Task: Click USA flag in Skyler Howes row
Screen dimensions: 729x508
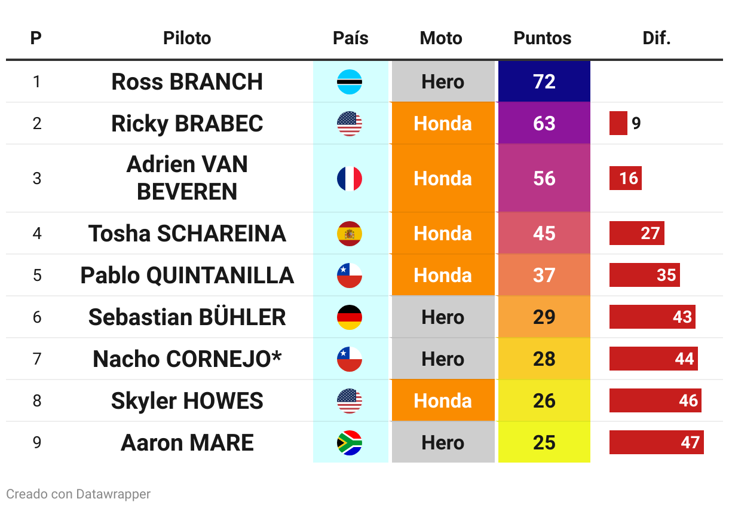Action: point(350,400)
